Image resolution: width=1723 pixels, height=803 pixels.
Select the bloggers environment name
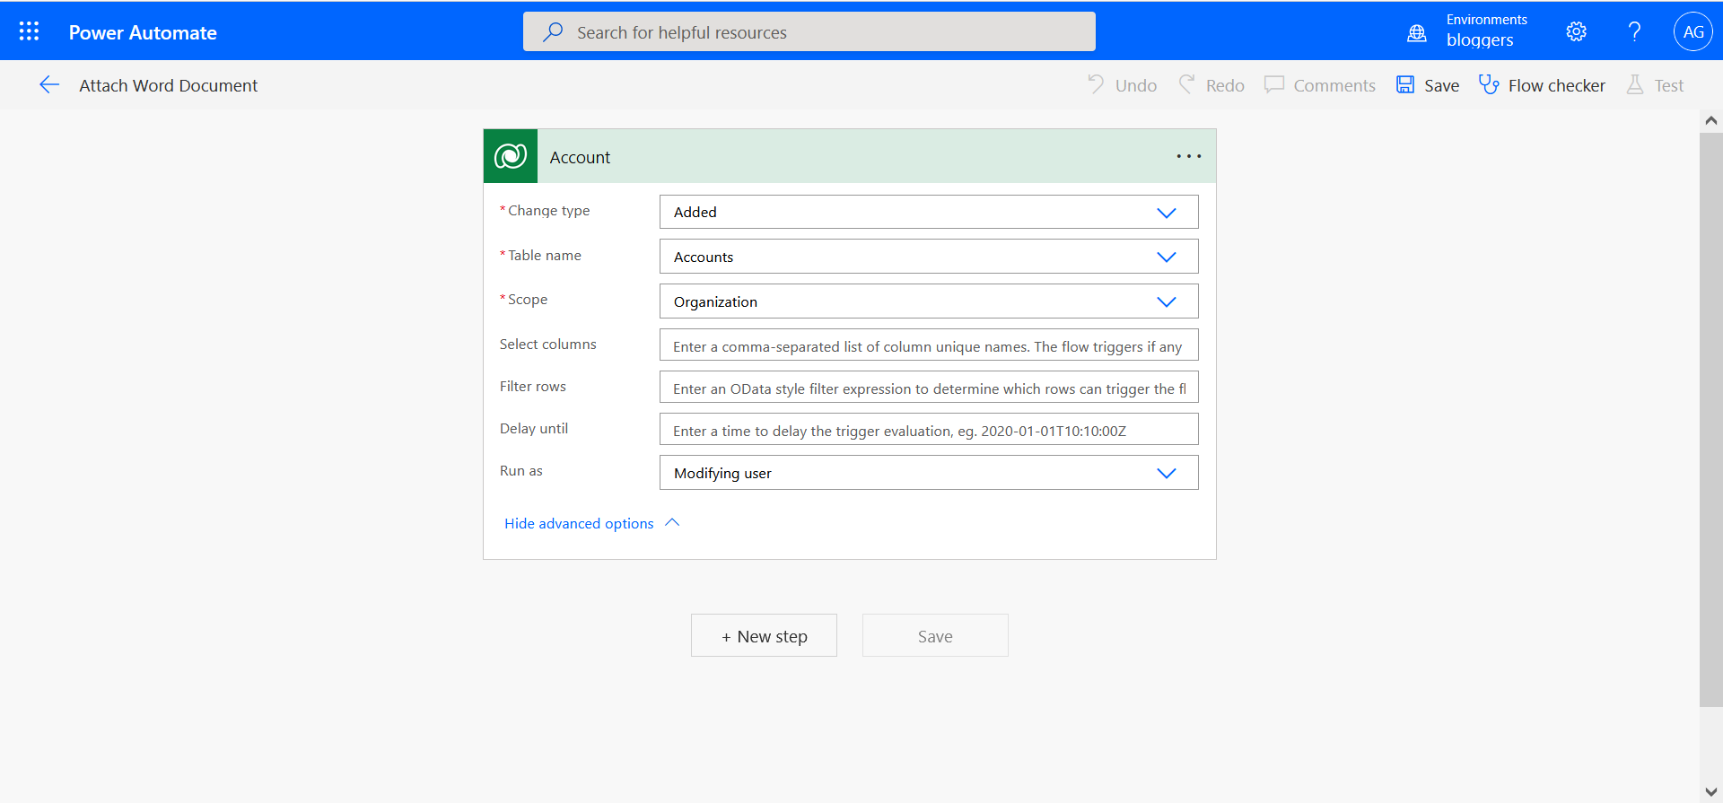click(1480, 40)
